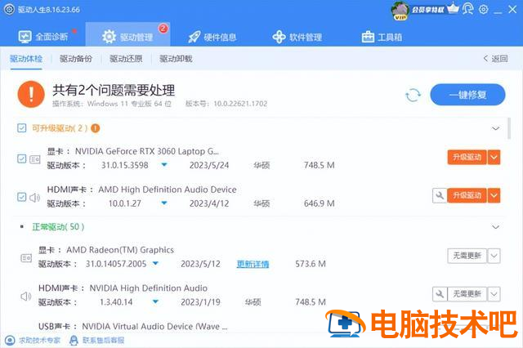
Task: Click the refresh rescan icon
Action: (413, 96)
